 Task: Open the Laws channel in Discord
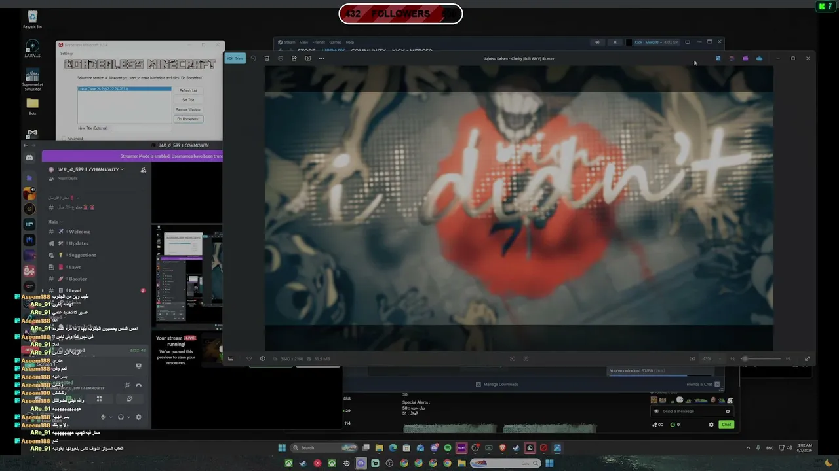(x=75, y=267)
